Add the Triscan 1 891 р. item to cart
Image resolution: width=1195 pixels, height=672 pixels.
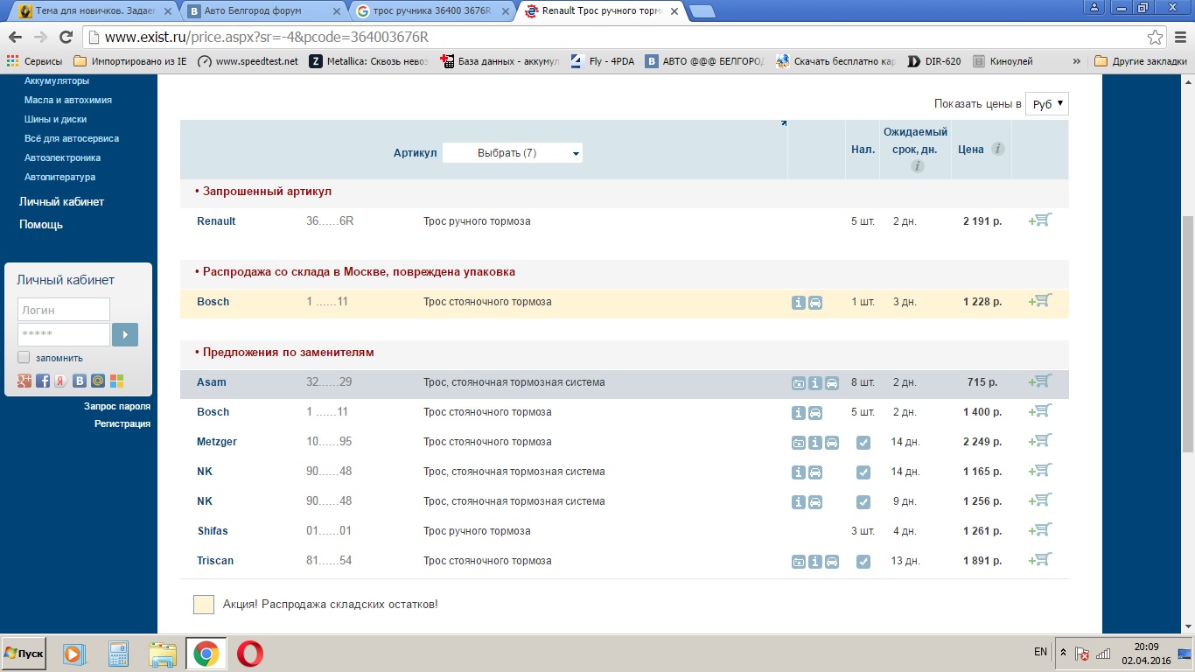(1040, 560)
